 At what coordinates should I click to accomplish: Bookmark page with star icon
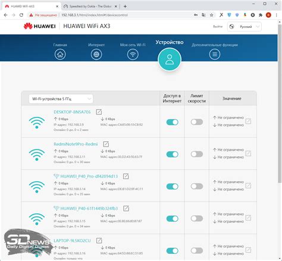click(212, 15)
